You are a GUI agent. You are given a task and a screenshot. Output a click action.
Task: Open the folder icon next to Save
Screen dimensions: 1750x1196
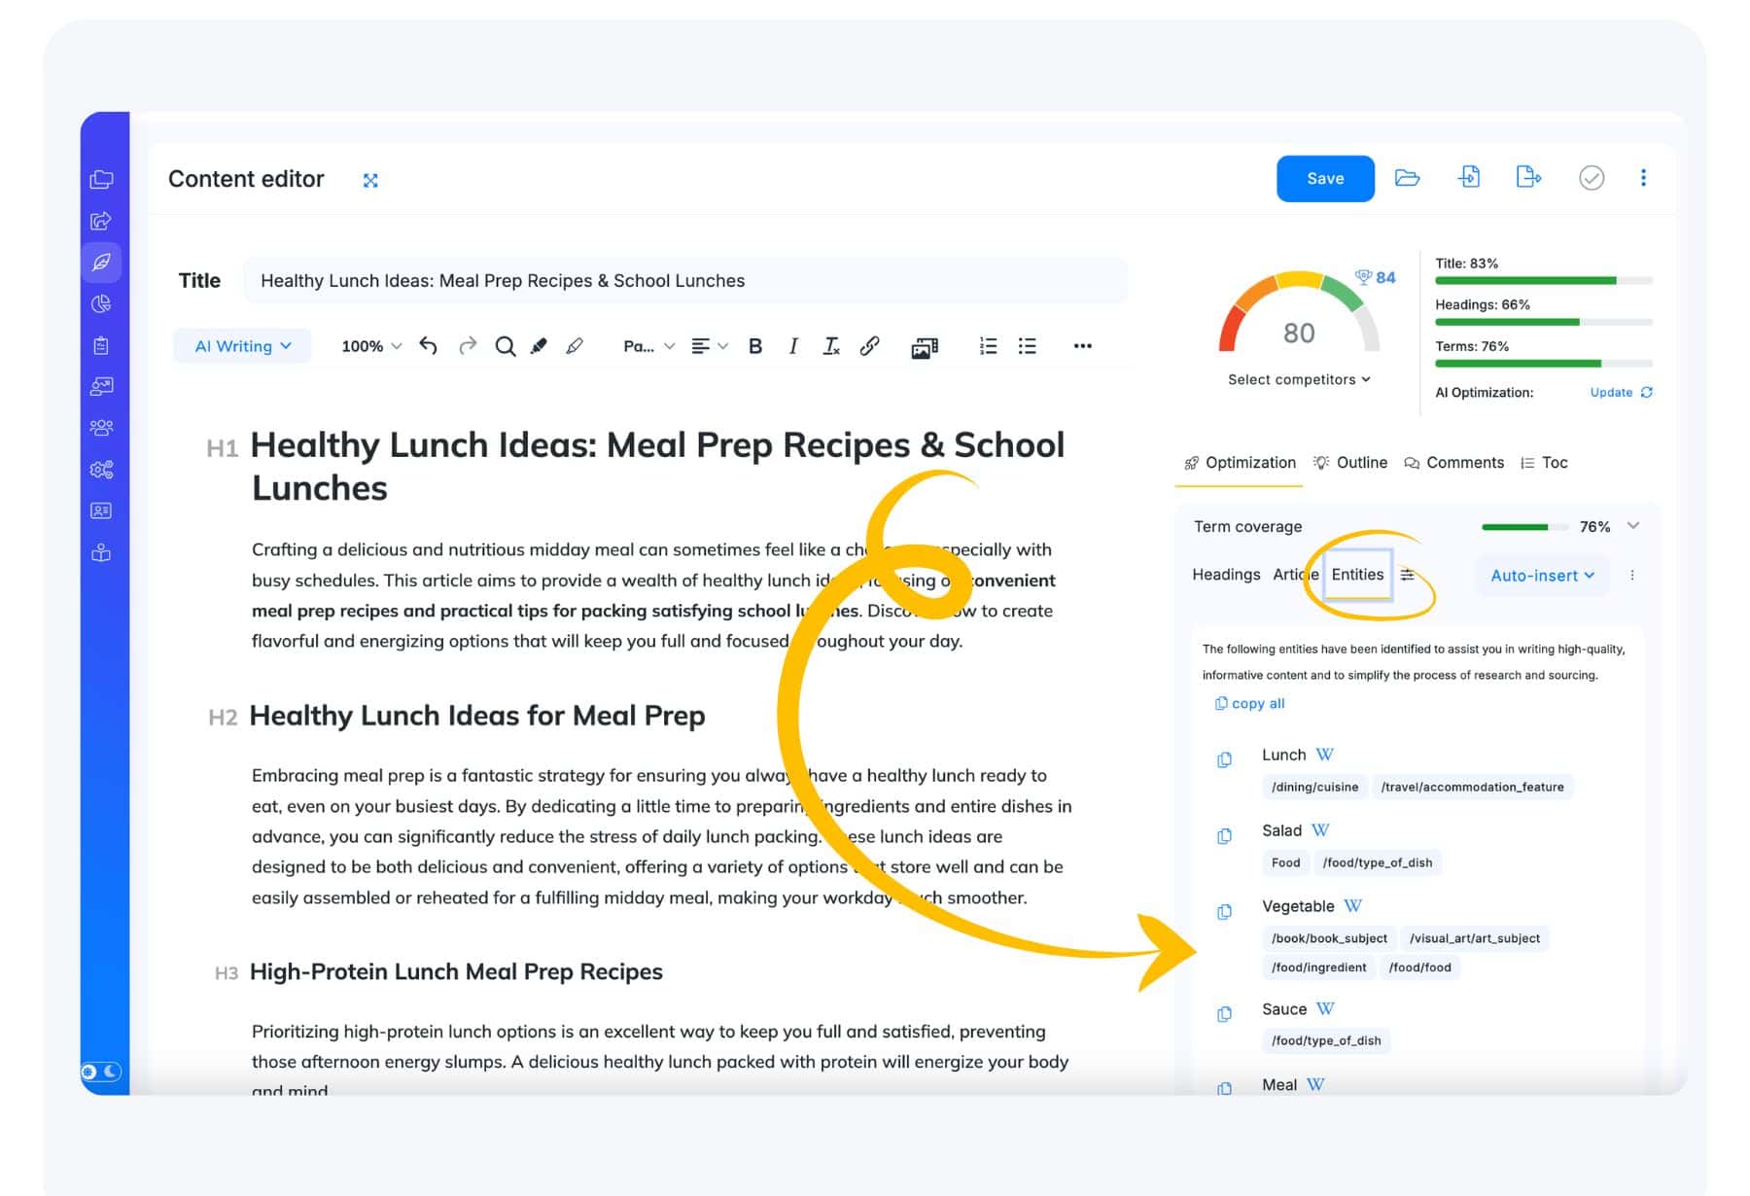coord(1407,178)
